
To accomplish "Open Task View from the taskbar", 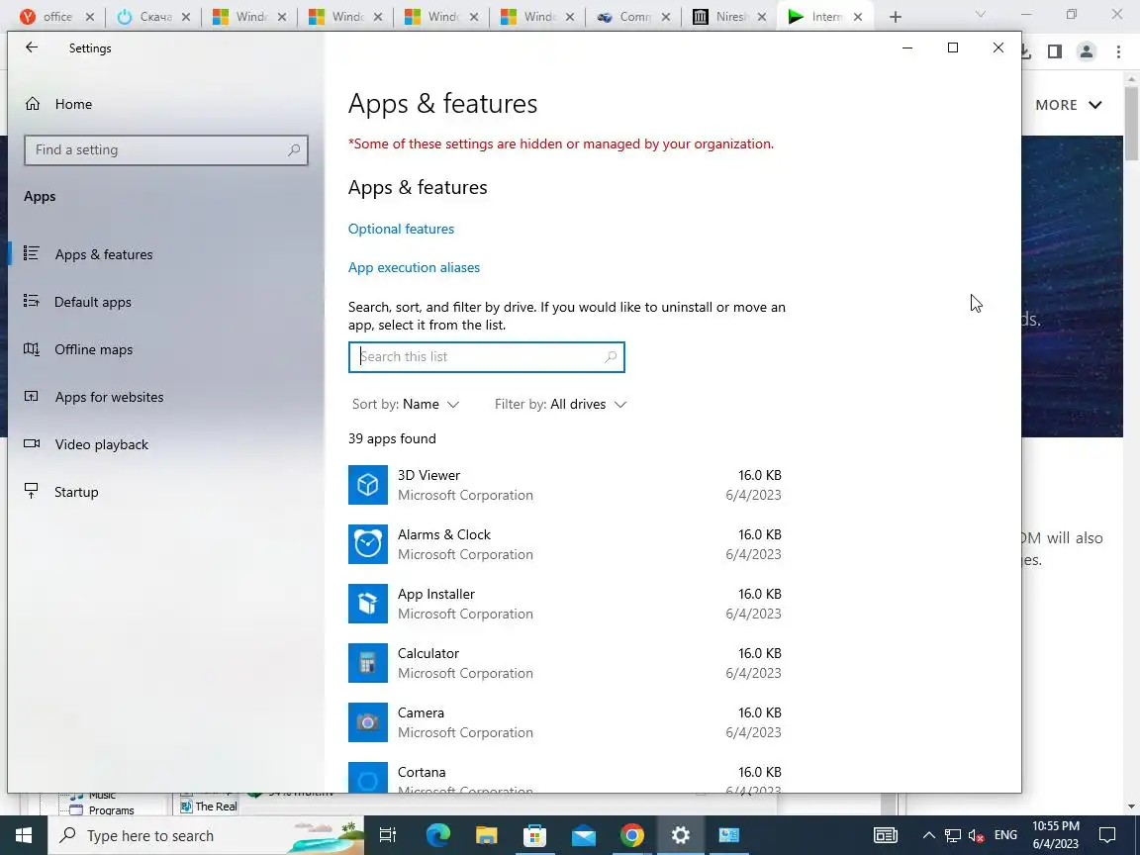I will pyautogui.click(x=388, y=835).
